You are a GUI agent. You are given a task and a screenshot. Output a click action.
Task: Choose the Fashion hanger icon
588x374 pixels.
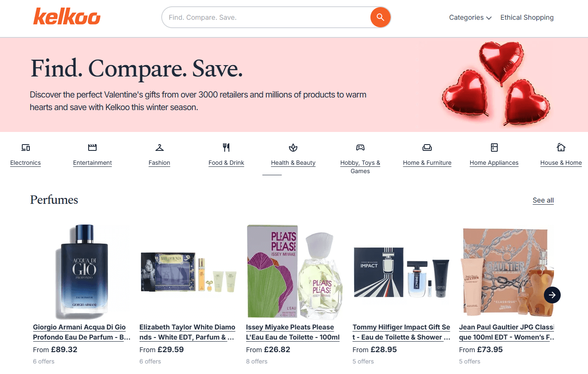pos(160,147)
